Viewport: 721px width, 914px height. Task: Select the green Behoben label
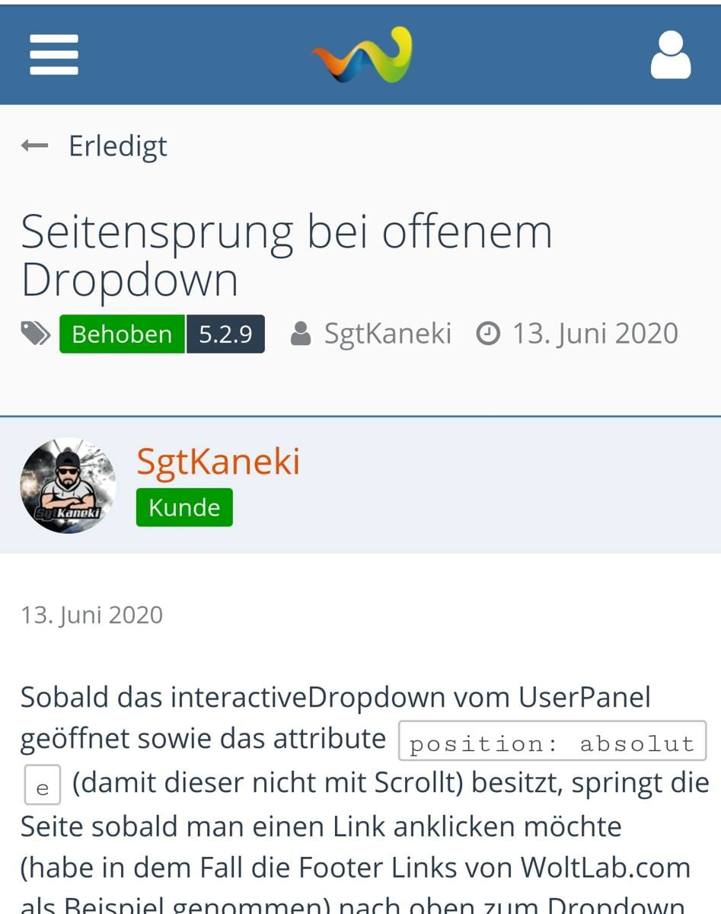122,334
